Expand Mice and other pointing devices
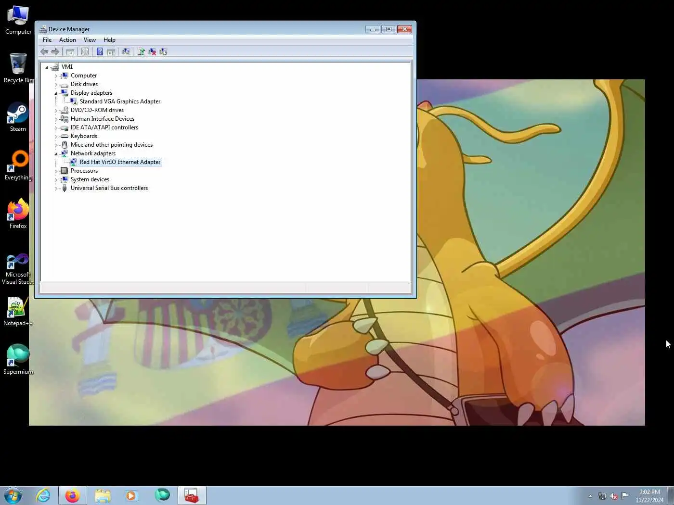This screenshot has width=674, height=505. pos(56,145)
